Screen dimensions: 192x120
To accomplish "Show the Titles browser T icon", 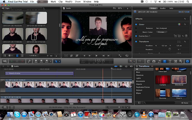I will pos(170,61).
